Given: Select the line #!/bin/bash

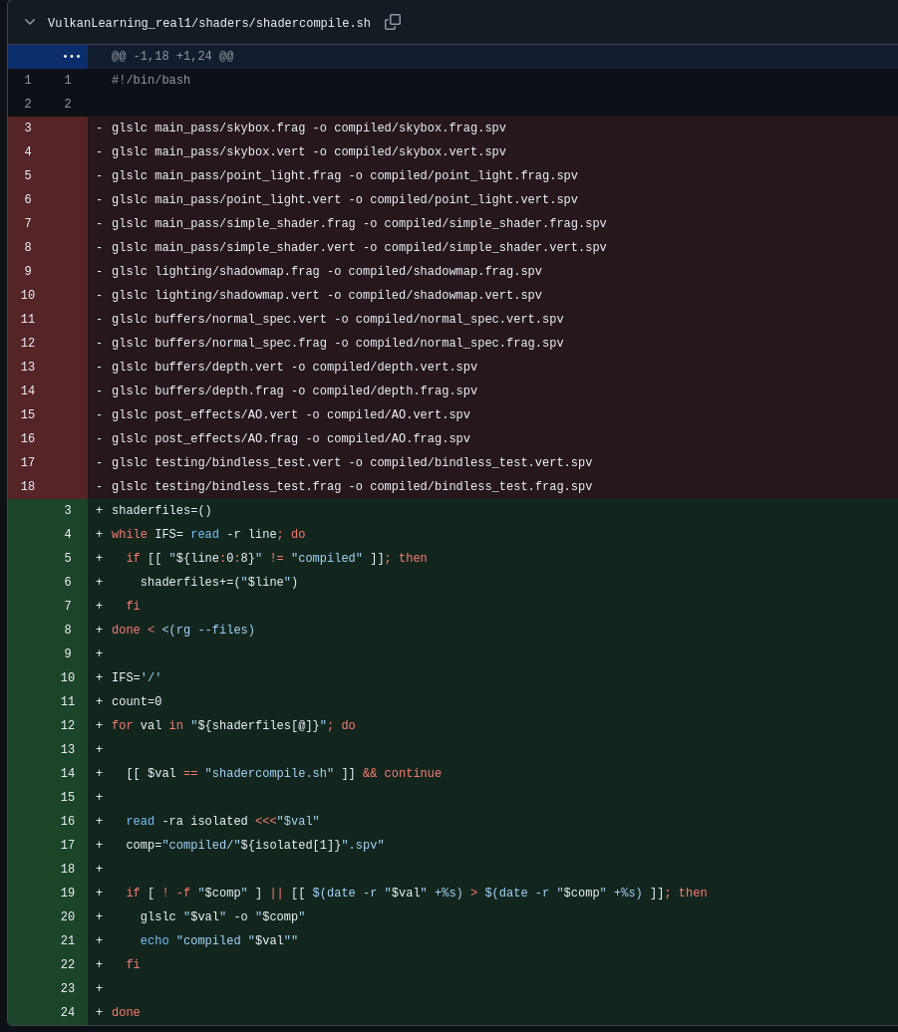Looking at the screenshot, I should 150,81.
